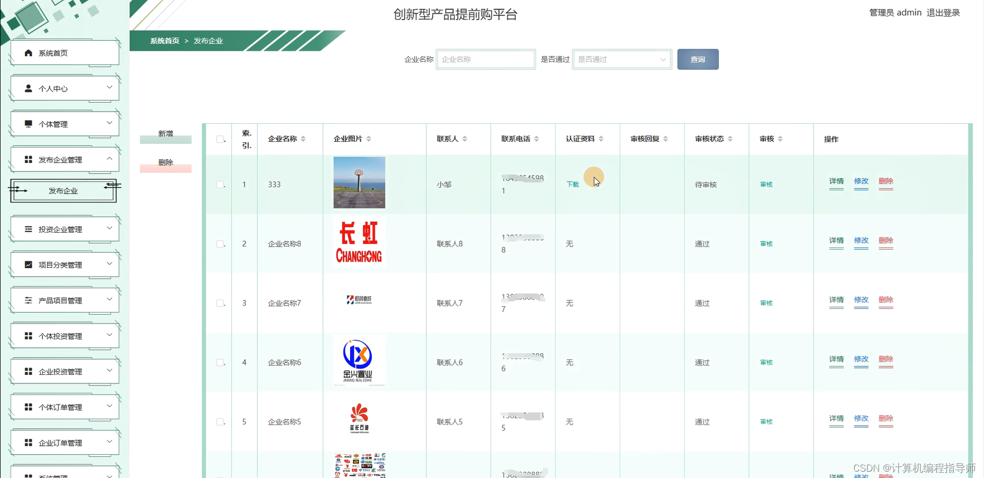Click the grid icon beside 企业投资管理
The width and height of the screenshot is (984, 478).
point(29,371)
